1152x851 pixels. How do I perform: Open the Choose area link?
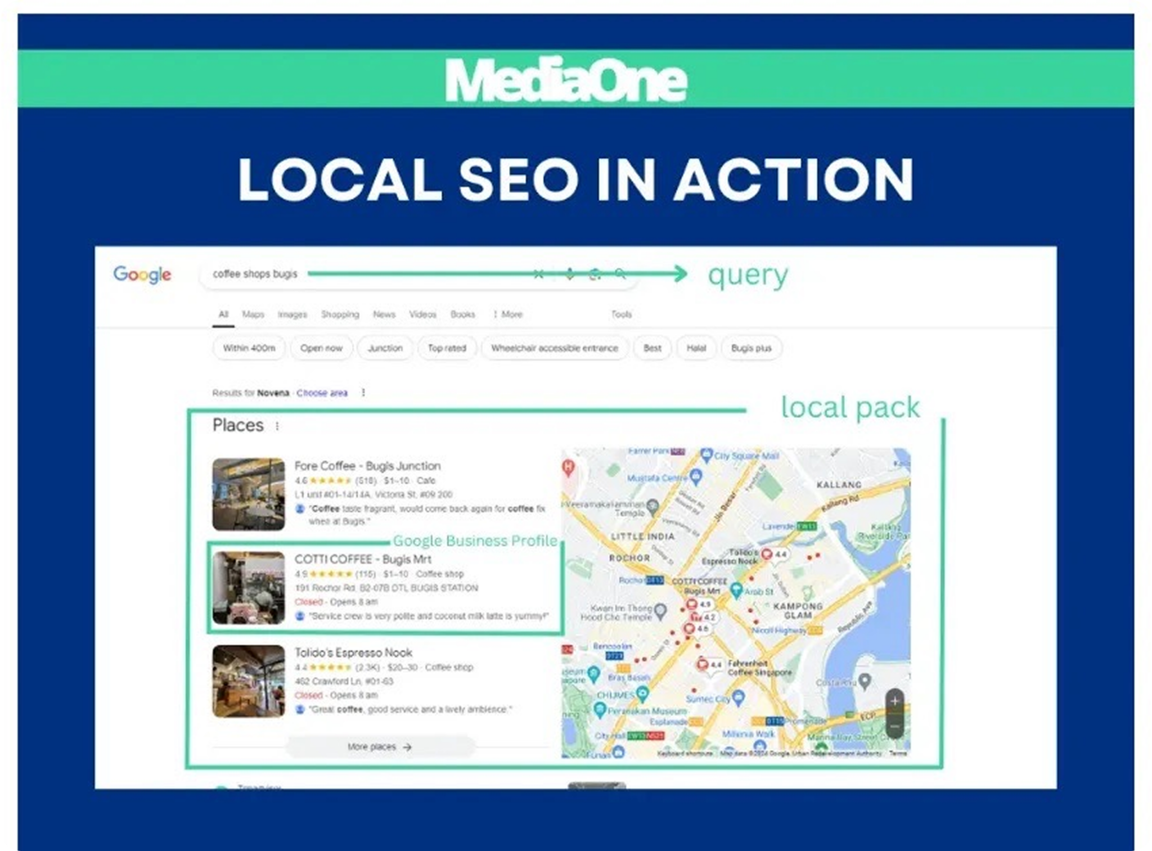pyautogui.click(x=322, y=393)
